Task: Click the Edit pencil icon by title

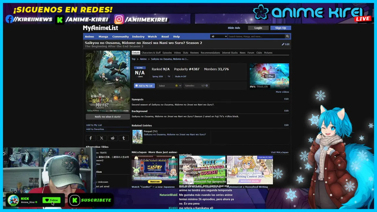Action: tap(285, 44)
